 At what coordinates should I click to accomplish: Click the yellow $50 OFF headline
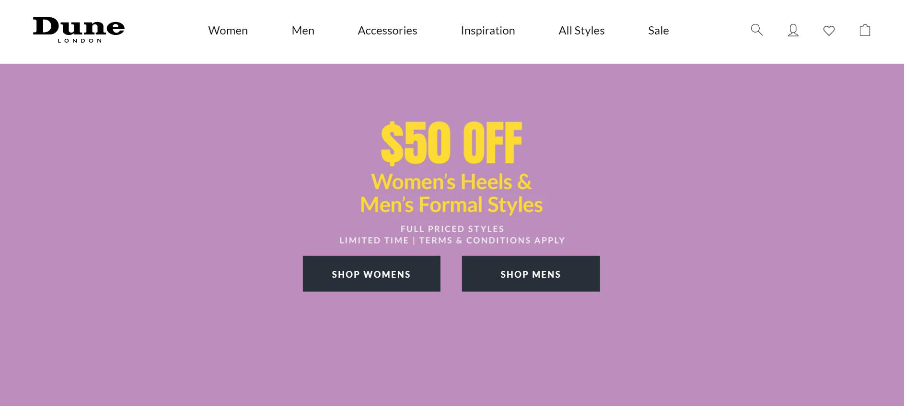tap(452, 143)
